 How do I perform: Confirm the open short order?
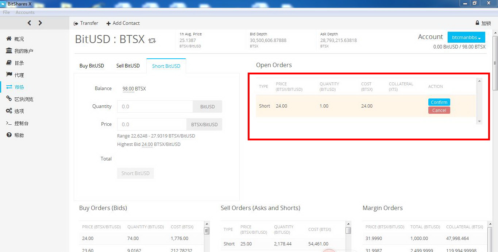(x=439, y=102)
